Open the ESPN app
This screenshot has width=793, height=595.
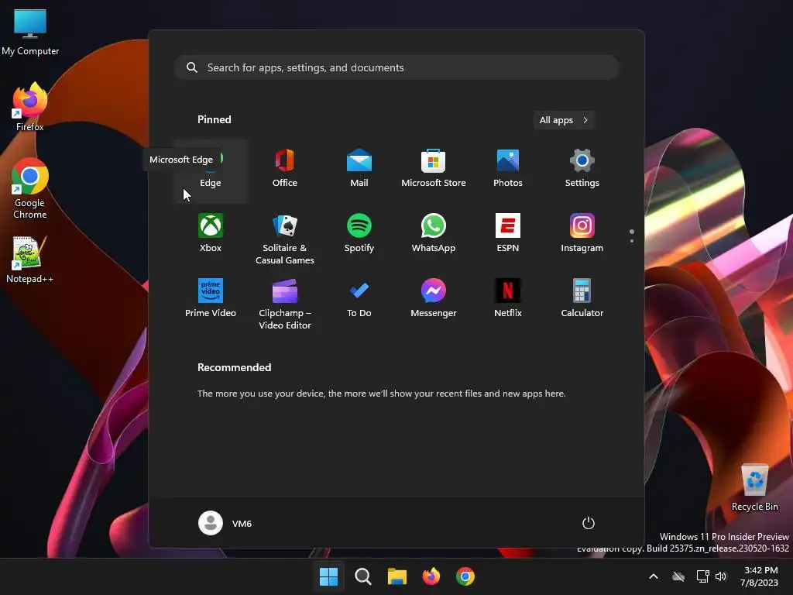click(x=508, y=234)
